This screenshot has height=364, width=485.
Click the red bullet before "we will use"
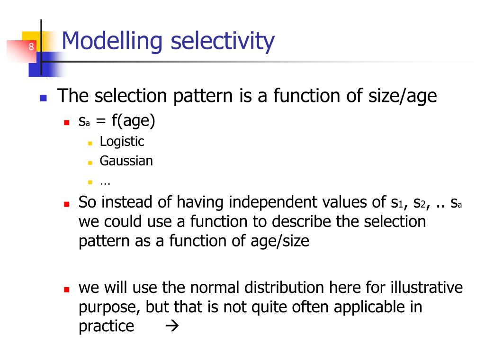point(66,290)
